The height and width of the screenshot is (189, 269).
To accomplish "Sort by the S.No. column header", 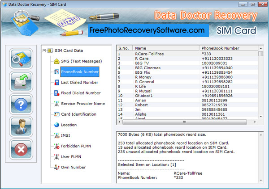I will coord(125,48).
